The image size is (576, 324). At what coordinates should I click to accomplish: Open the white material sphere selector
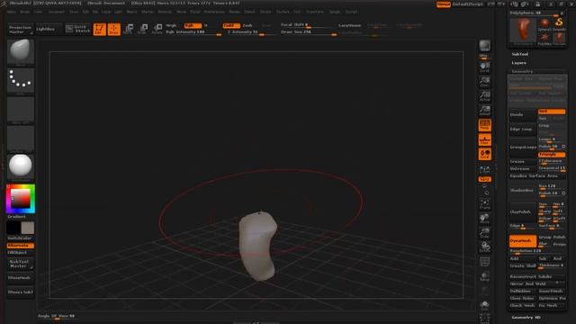21,166
